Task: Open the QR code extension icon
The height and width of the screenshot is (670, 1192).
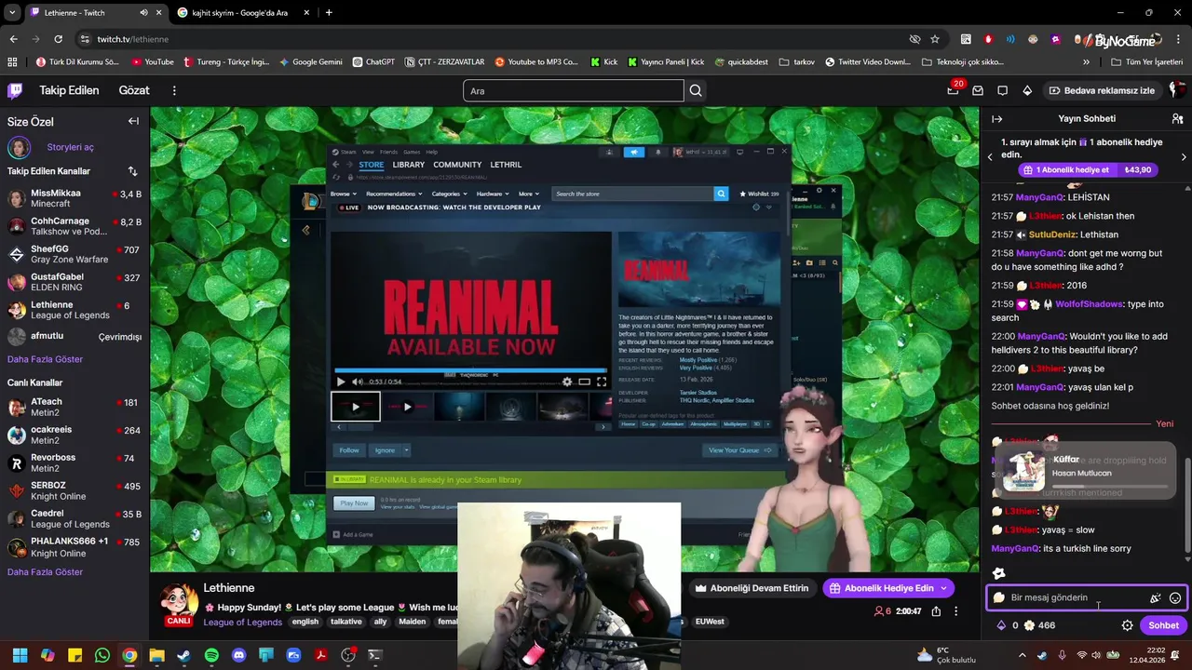Action: point(966,39)
